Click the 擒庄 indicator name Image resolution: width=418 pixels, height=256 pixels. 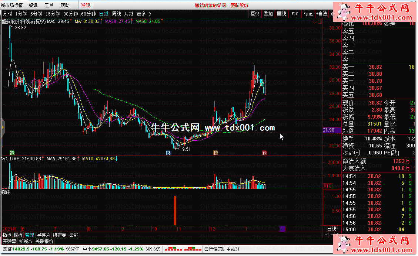(6, 192)
